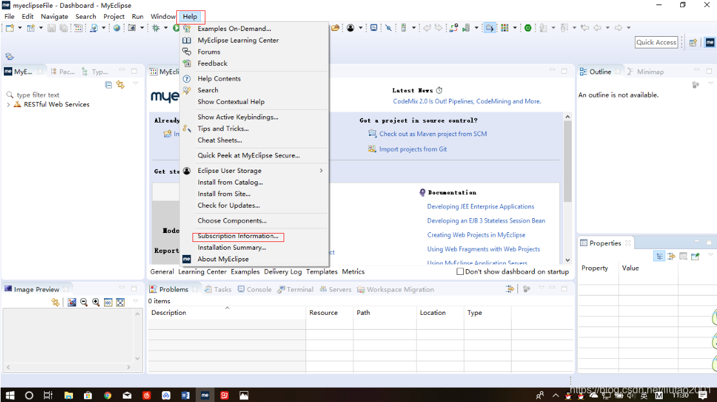Switch to the Servers tab
The width and height of the screenshot is (717, 402).
[x=335, y=289]
